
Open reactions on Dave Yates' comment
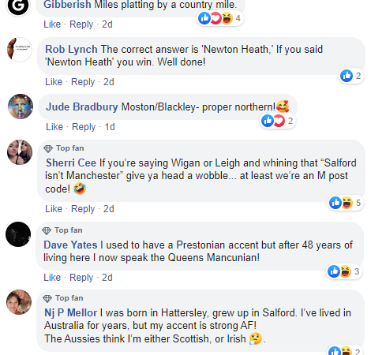point(344,271)
